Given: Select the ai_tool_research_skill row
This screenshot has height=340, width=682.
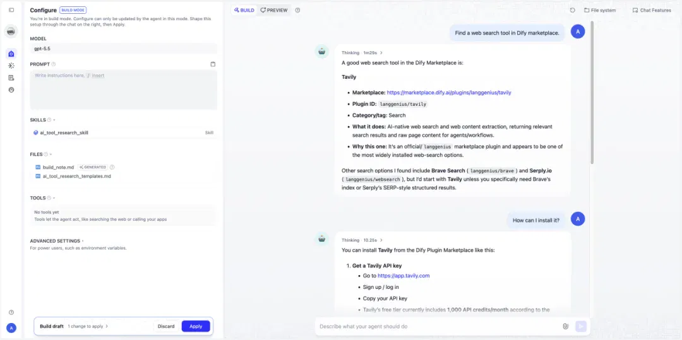Looking at the screenshot, I should click(x=123, y=133).
